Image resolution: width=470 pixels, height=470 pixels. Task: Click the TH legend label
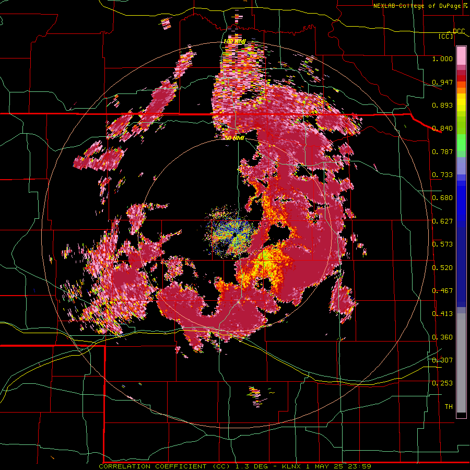449,407
